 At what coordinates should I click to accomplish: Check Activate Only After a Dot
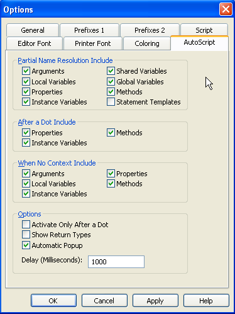click(26, 225)
